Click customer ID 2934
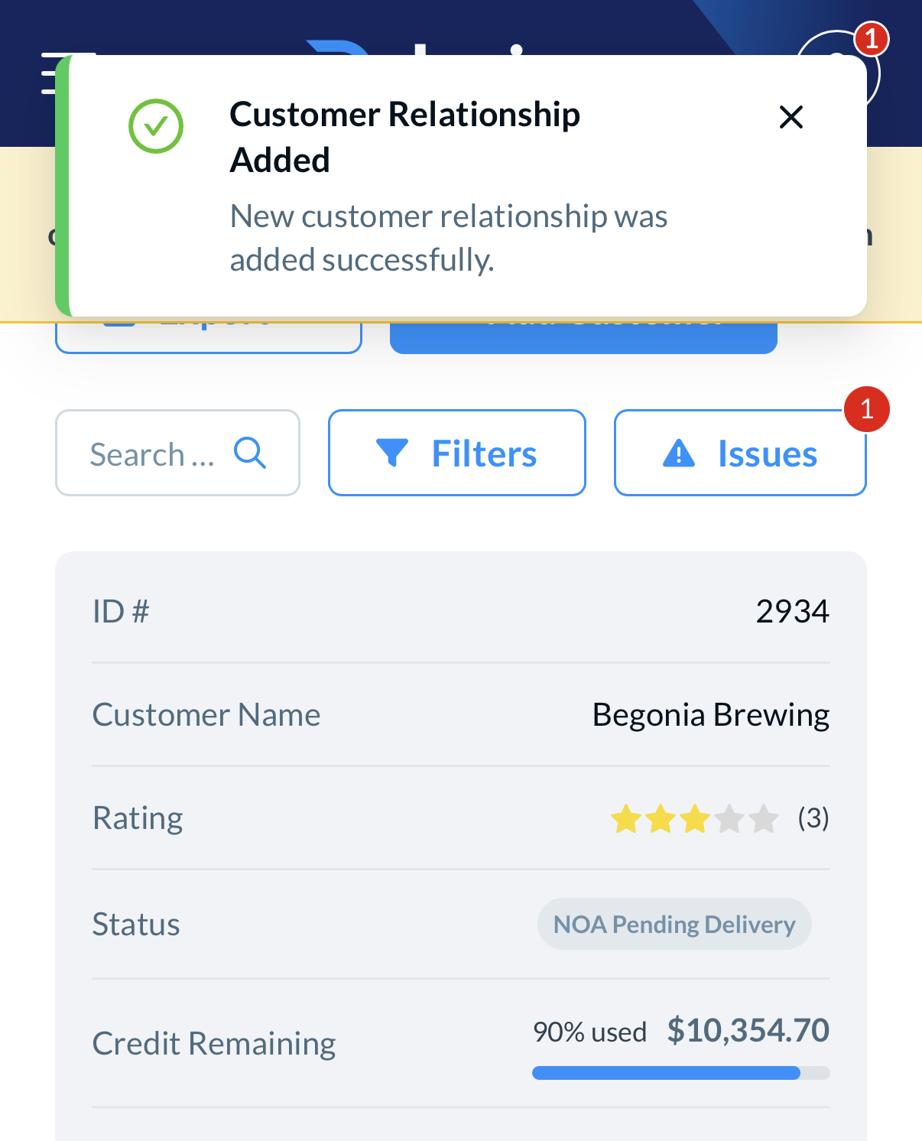This screenshot has height=1141, width=922. click(792, 611)
